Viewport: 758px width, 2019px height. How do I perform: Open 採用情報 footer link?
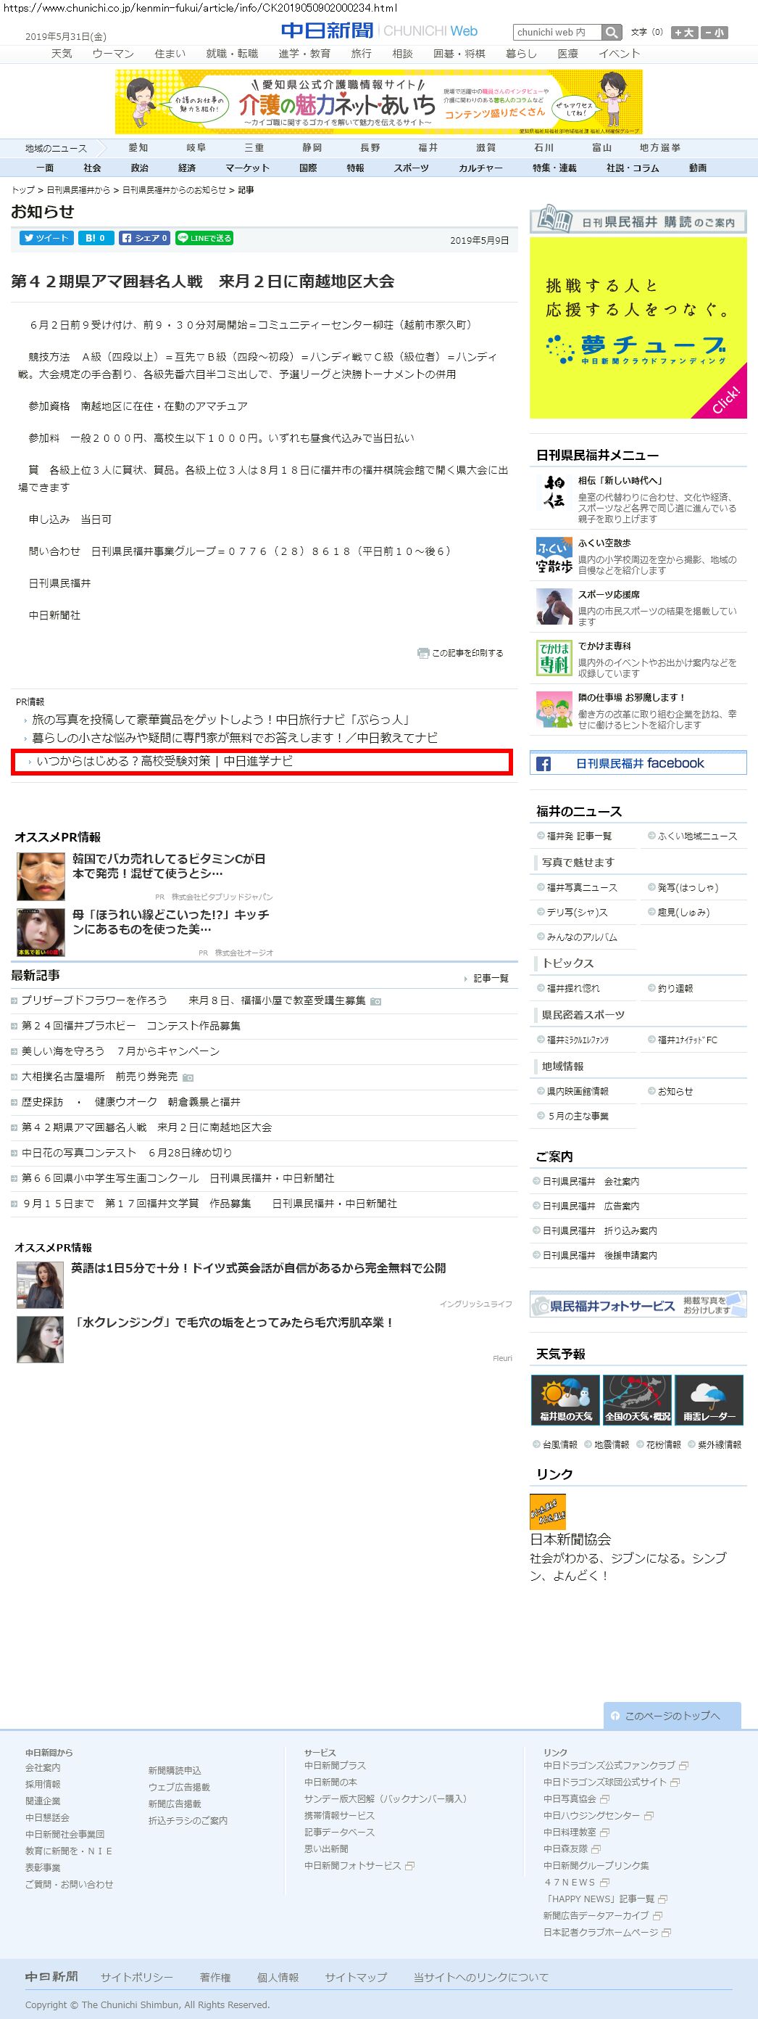[42, 1784]
